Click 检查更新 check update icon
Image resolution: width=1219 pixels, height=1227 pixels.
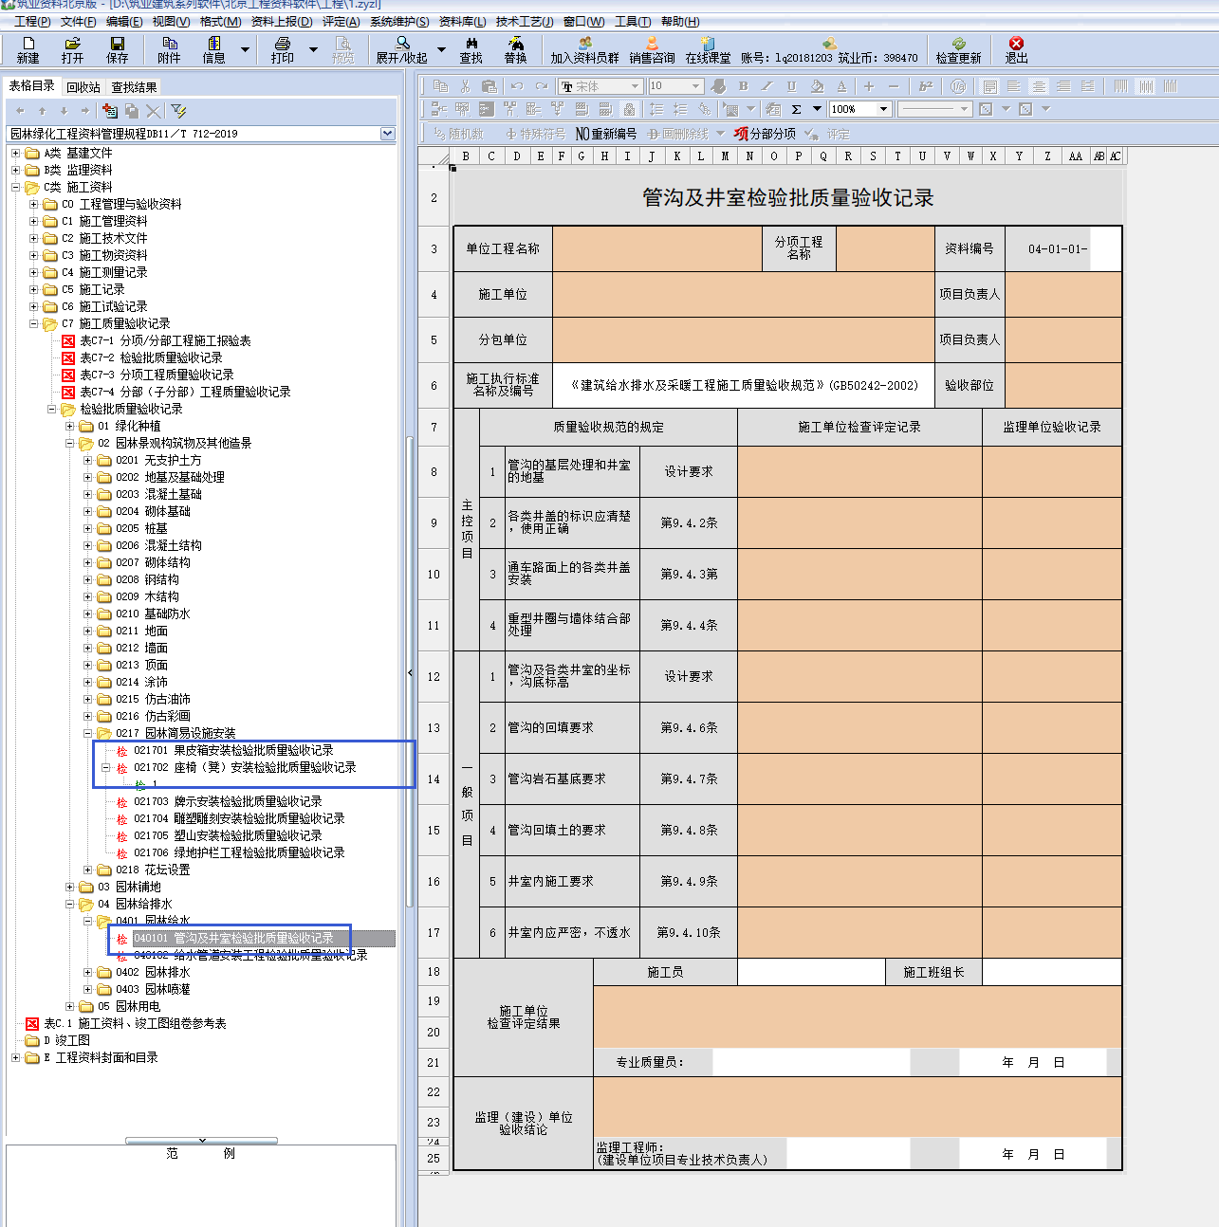959,50
